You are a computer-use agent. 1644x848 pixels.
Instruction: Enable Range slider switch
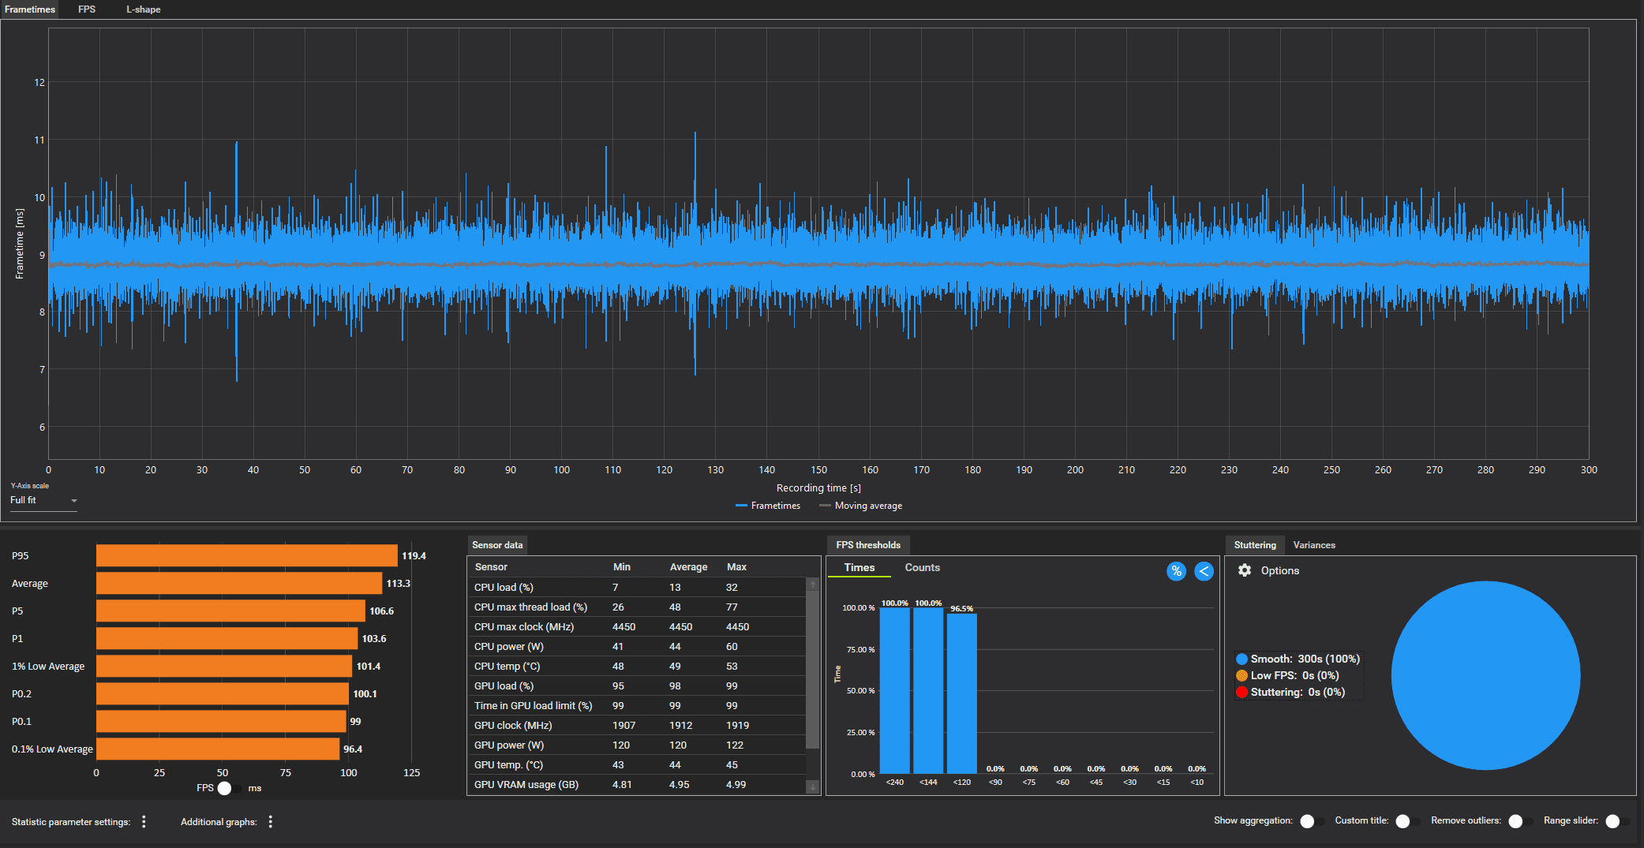coord(1617,821)
